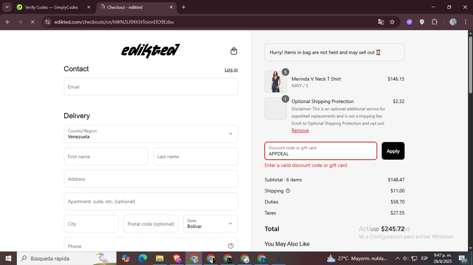Click the Subtotal · 6 items label

[x=283, y=180]
